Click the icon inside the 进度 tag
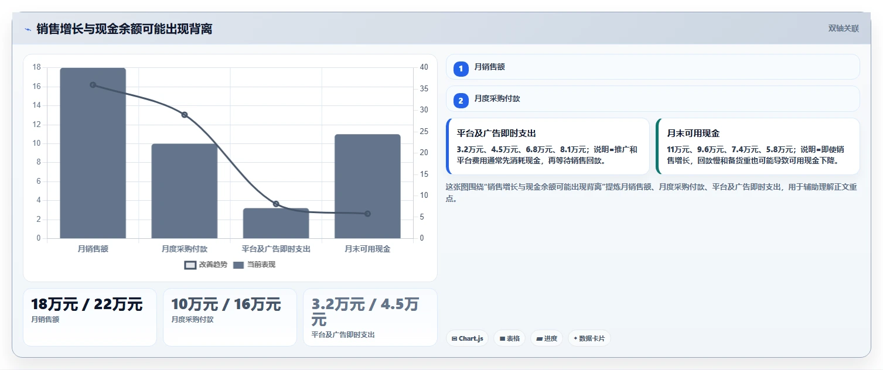 (x=539, y=339)
